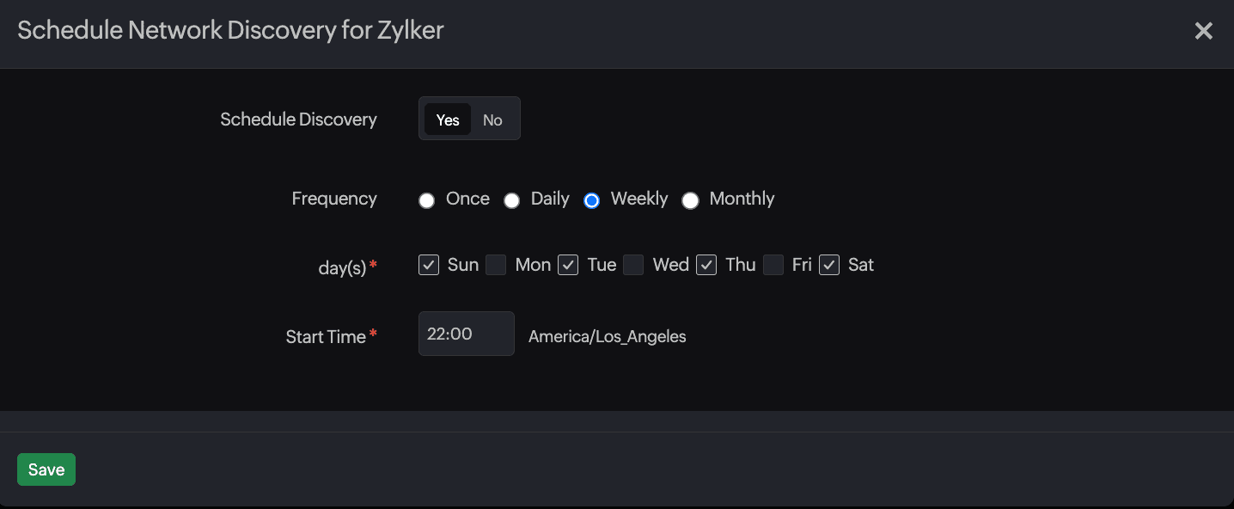The height and width of the screenshot is (509, 1234).
Task: Check the Wed day checkbox
Action: click(633, 265)
